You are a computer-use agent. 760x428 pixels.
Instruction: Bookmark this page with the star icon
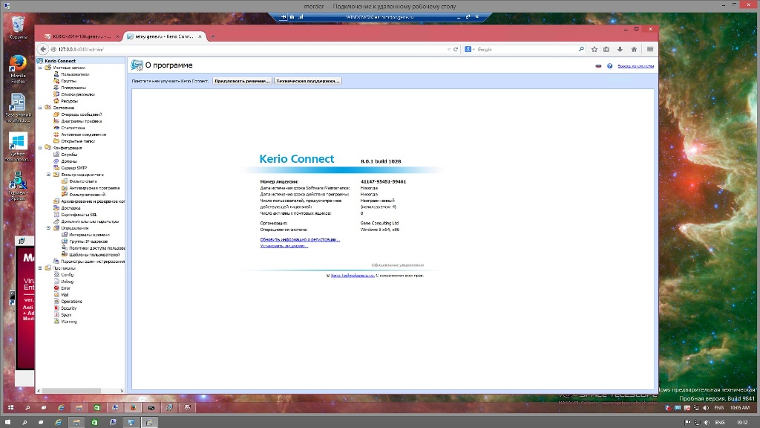594,49
